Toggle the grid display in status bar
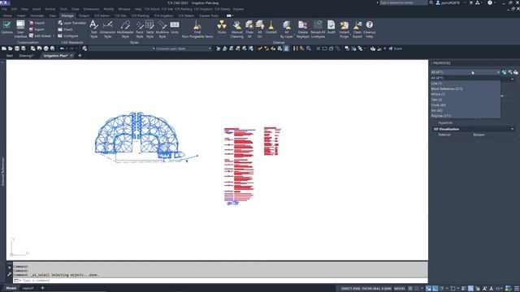Viewport: 520px width, 292px height. coord(410,289)
